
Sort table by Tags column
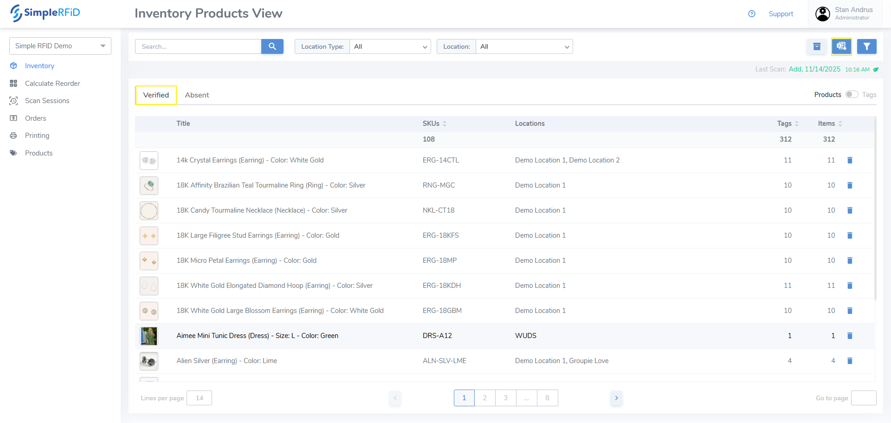coord(788,124)
